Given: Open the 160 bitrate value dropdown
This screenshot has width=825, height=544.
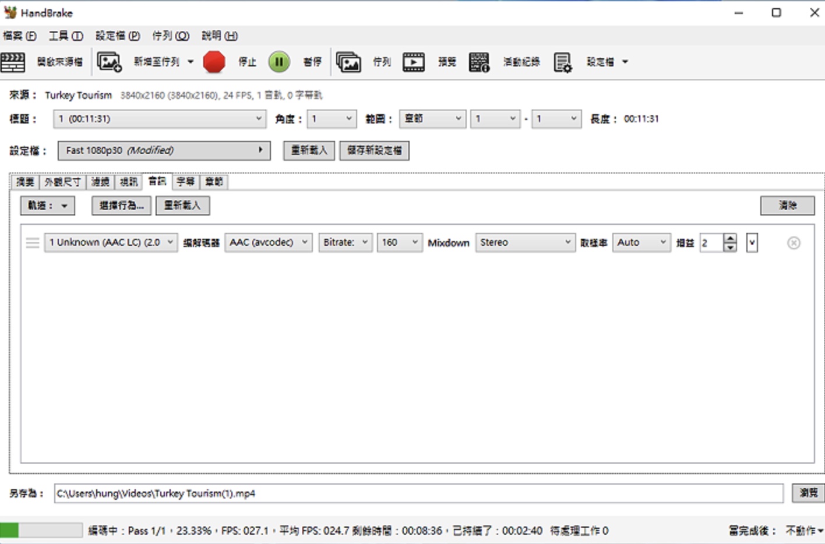Looking at the screenshot, I should pyautogui.click(x=400, y=242).
